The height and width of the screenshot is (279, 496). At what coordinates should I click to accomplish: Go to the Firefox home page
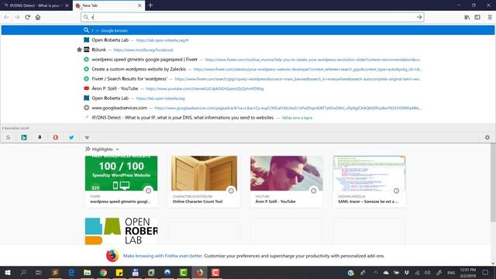(x=38, y=17)
